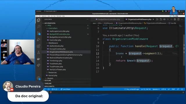
Task: Click UTF-8 encoding in status bar
Action: [163, 89]
